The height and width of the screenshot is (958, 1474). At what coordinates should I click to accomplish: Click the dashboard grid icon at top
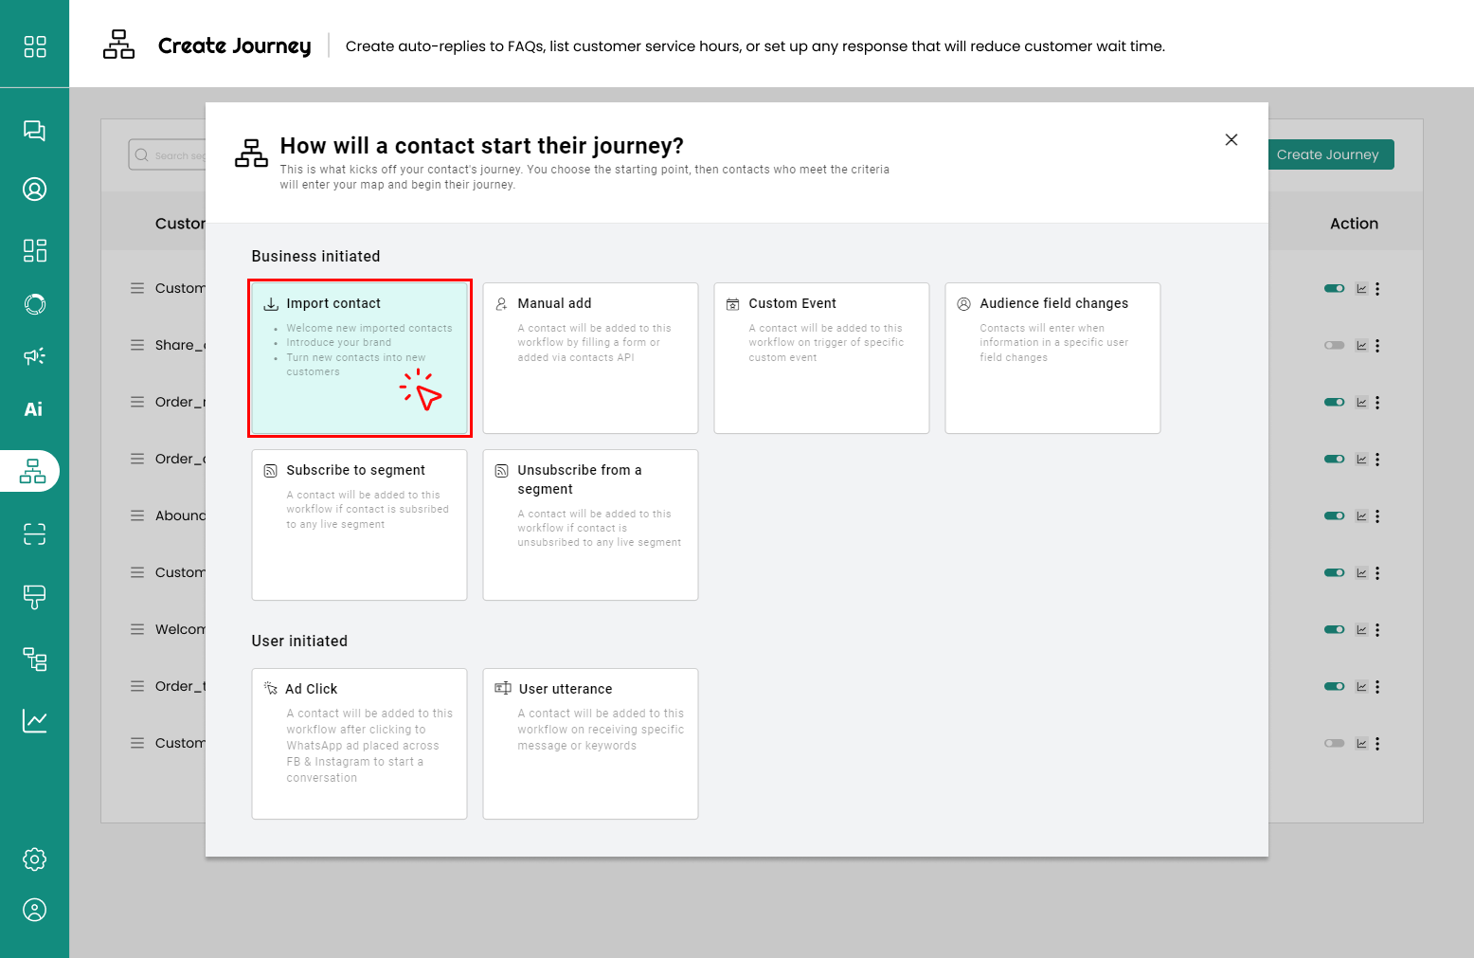34,46
